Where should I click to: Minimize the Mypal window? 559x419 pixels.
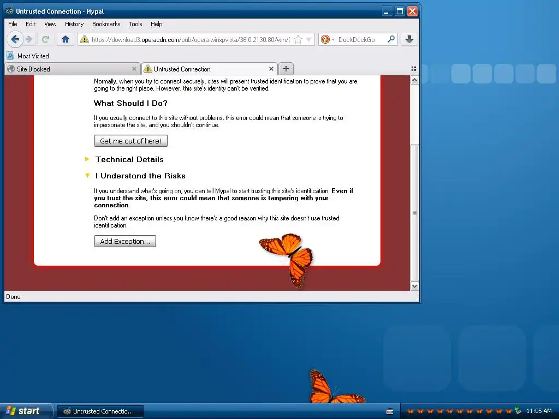point(387,11)
